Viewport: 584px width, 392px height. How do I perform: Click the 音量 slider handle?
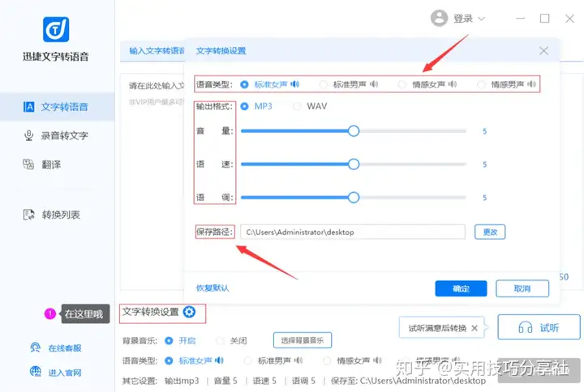354,131
